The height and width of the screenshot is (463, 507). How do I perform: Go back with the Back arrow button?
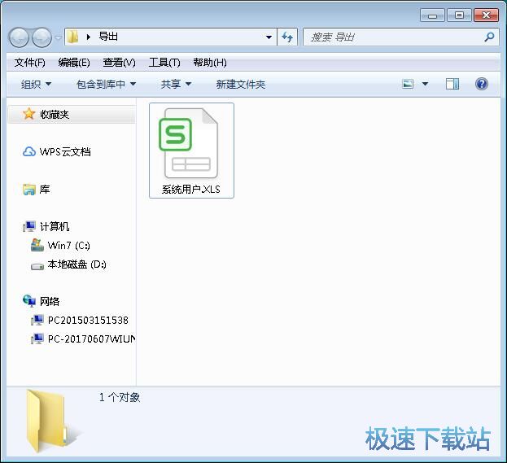click(x=19, y=37)
